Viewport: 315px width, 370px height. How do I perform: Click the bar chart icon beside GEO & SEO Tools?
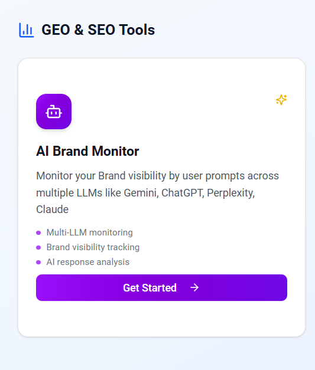pos(27,30)
